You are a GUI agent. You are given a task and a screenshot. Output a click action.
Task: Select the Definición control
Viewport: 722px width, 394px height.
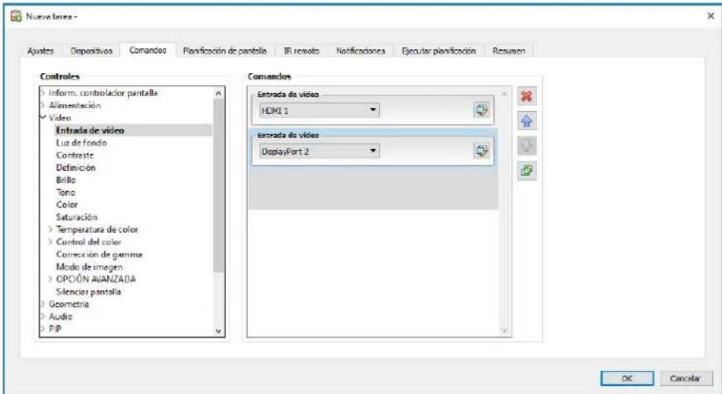[x=76, y=168]
